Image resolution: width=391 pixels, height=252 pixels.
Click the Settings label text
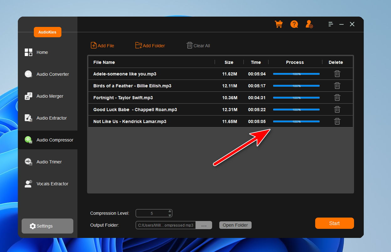point(44,226)
